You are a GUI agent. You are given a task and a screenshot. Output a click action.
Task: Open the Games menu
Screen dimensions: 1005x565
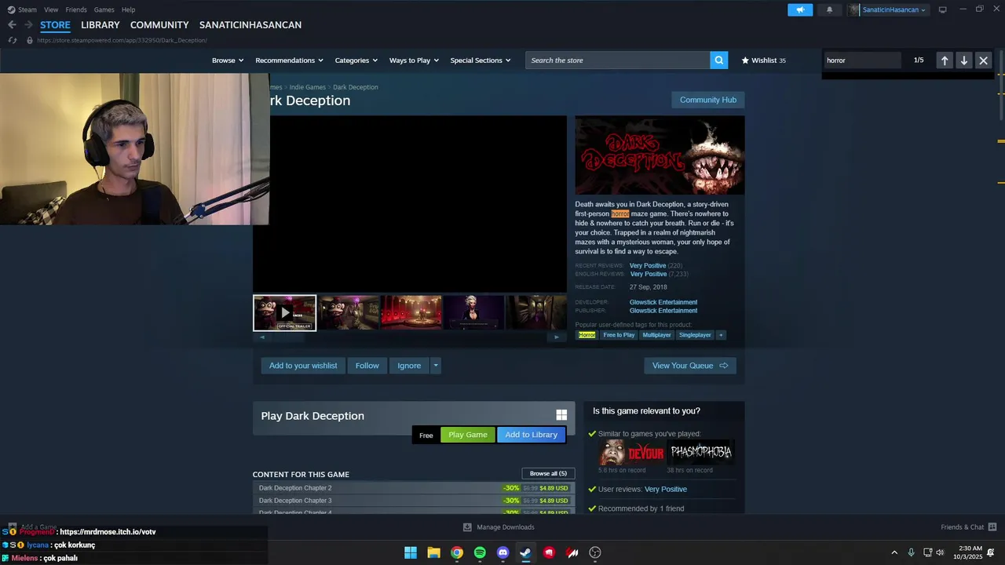click(x=104, y=9)
